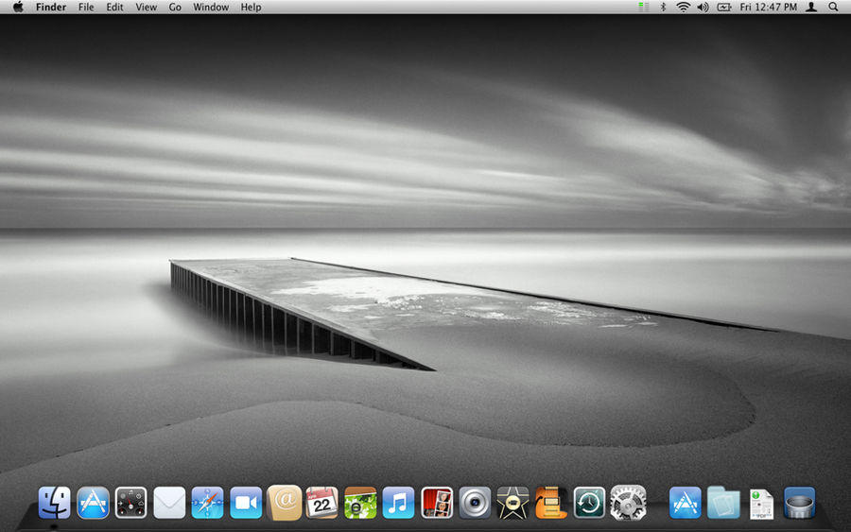The width and height of the screenshot is (851, 532).
Task: Open the File menu
Action: tap(86, 7)
